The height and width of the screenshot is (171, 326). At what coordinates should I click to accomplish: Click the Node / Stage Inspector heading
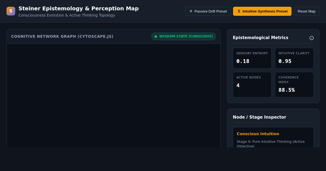tap(259, 117)
